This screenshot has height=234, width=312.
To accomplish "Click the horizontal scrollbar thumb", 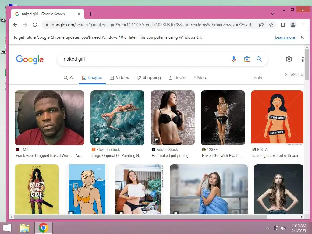I will pyautogui.click(x=140, y=217).
